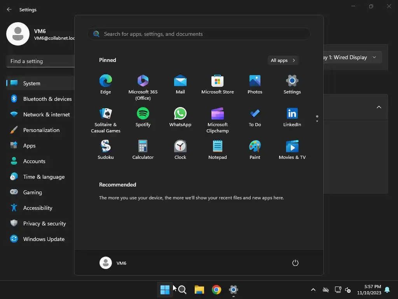Screen dimensions: 398x299
Task: Open the Mail app
Action: pos(180,84)
